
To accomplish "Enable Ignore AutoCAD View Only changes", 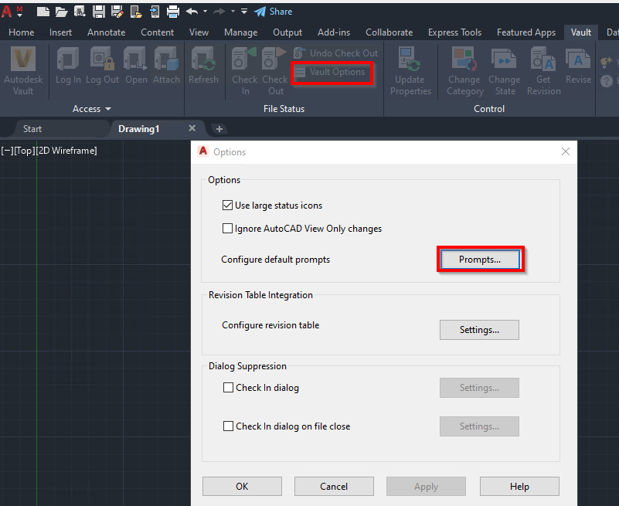I will [228, 229].
